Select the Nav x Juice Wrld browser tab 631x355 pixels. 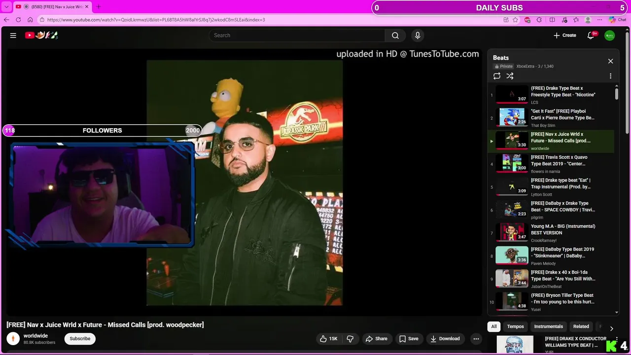pyautogui.click(x=52, y=6)
